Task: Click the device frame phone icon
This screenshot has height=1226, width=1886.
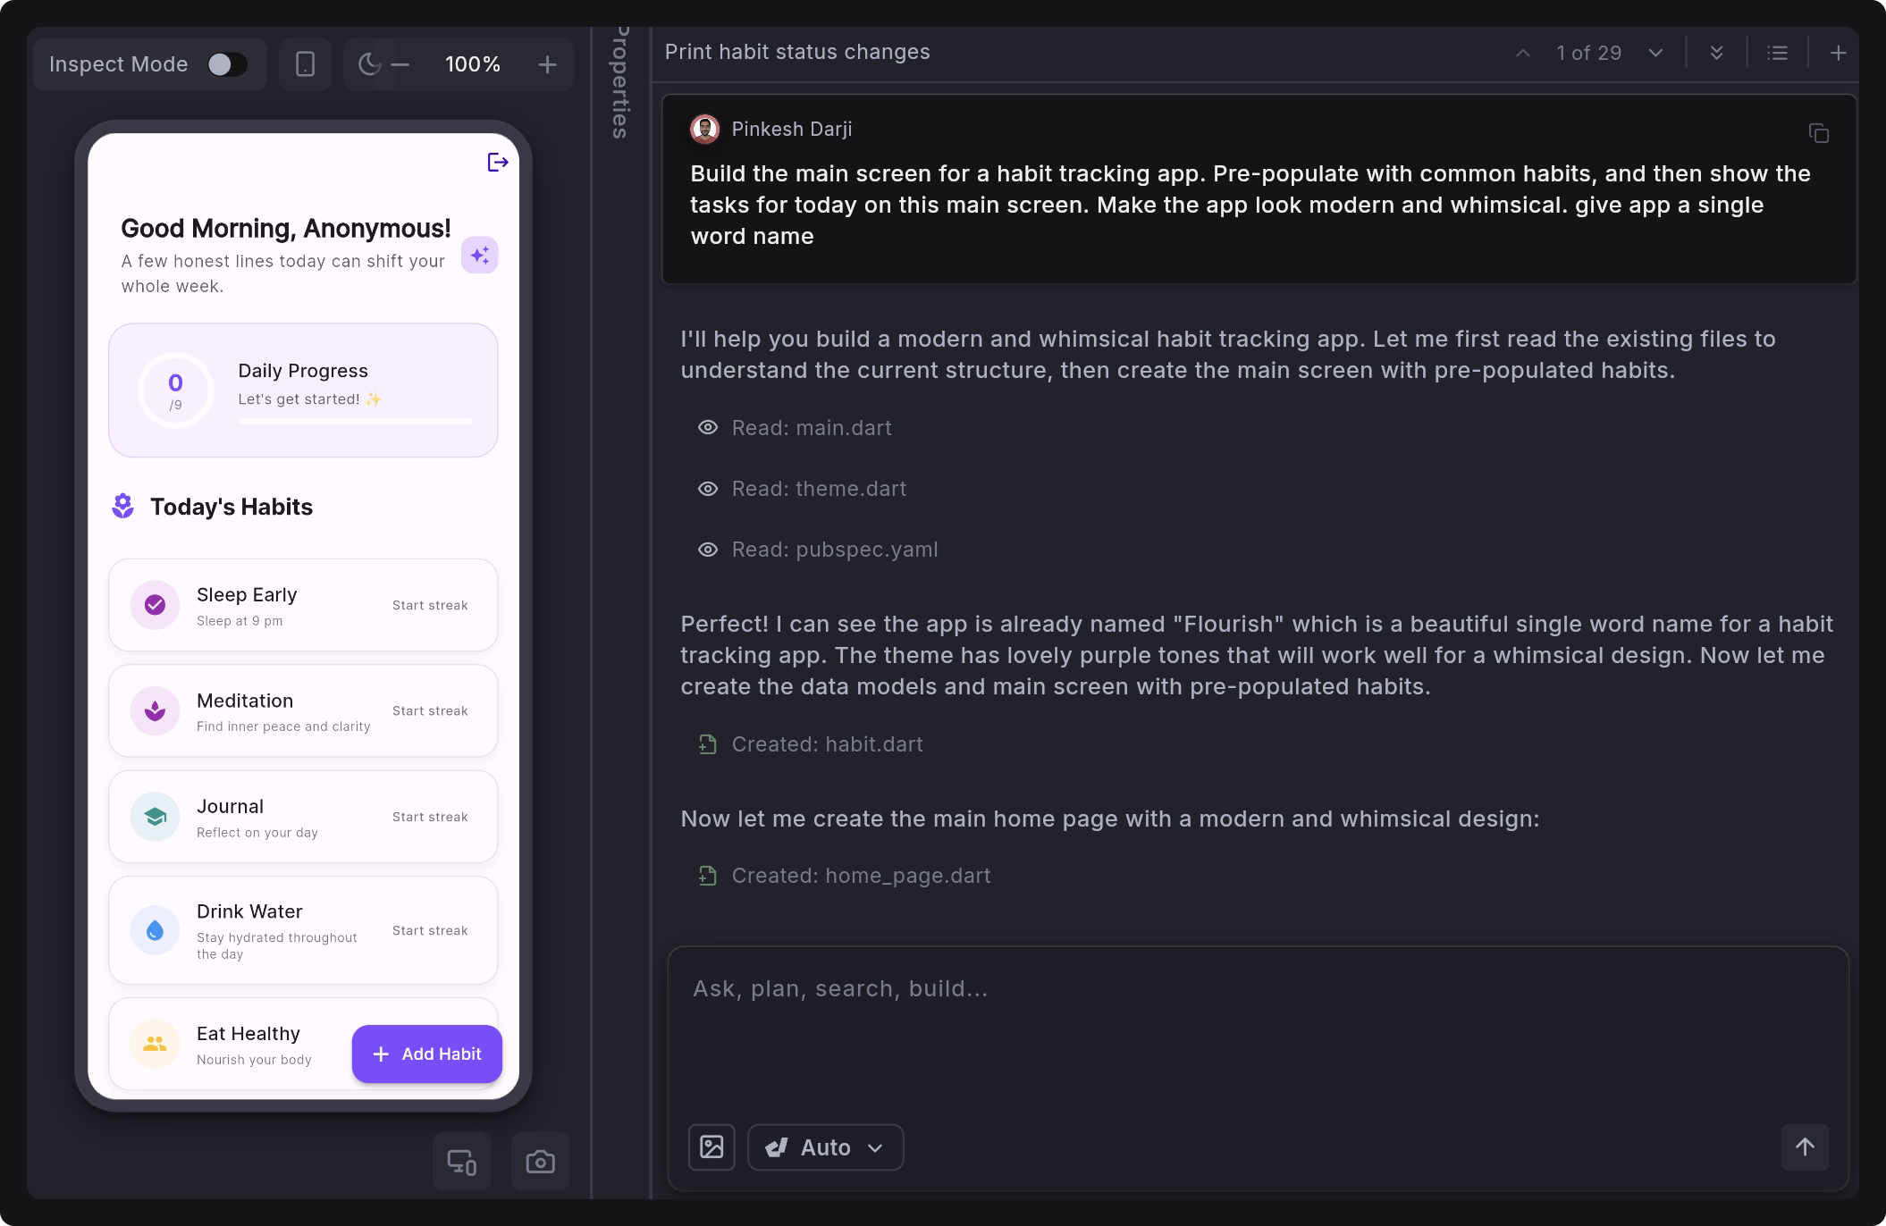Action: point(305,64)
